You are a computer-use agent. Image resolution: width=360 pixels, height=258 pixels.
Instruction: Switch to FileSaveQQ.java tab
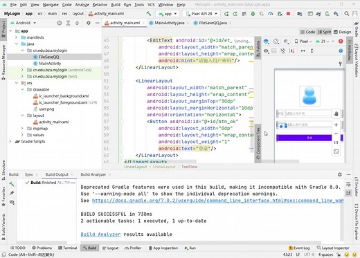click(213, 23)
